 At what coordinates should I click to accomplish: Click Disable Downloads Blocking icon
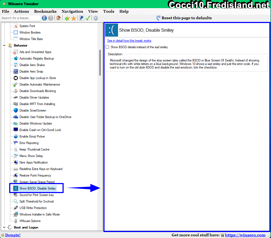(x=16, y=91)
